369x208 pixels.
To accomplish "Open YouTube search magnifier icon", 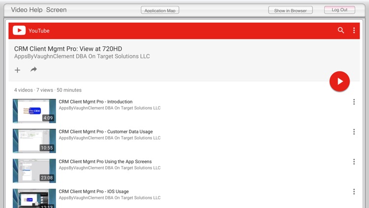I will (x=341, y=31).
